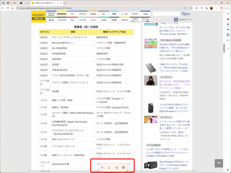Click the glasses vision icon in floating toolbar
Screen dimensions: 231x173
tap(117, 168)
